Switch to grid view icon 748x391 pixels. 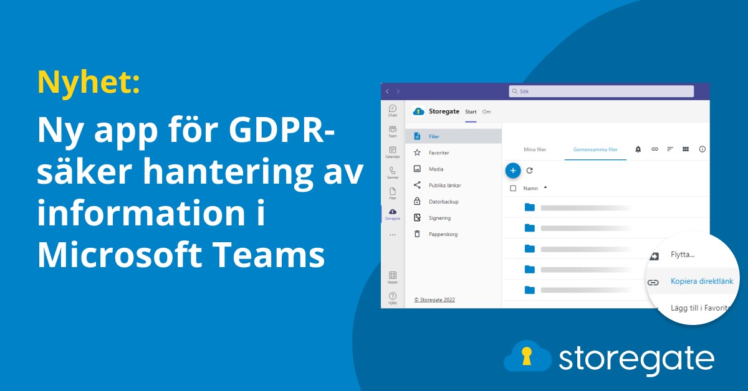coord(686,149)
